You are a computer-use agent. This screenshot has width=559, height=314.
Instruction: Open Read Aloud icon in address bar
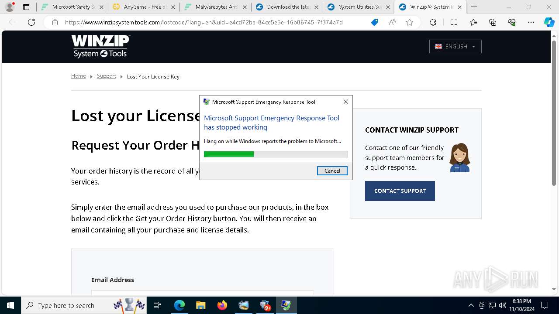(x=392, y=23)
